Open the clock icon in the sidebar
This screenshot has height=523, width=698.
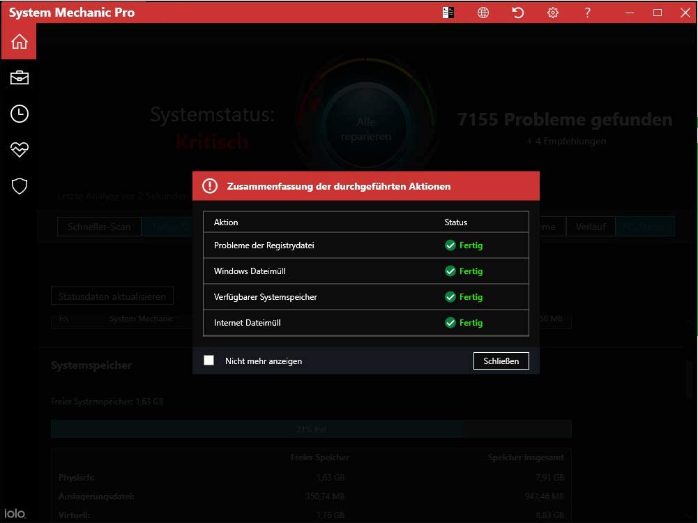(x=19, y=114)
